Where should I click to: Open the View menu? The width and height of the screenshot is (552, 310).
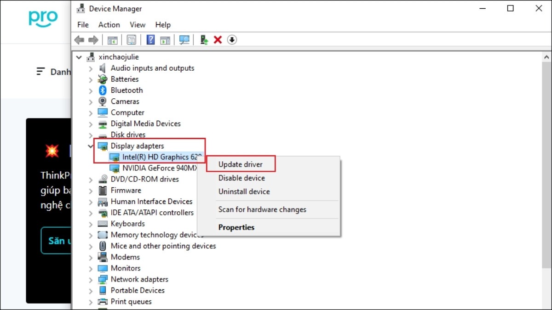138,25
